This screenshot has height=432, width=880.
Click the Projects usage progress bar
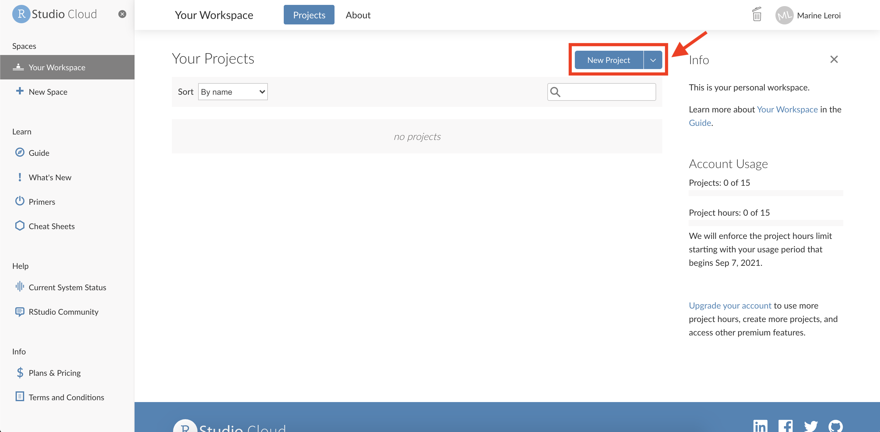point(766,193)
